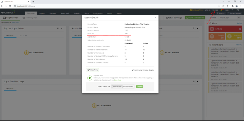Screen dimensions: 244x121
Task: Refresh Top User Logon Failures widget
Action: 58,28
